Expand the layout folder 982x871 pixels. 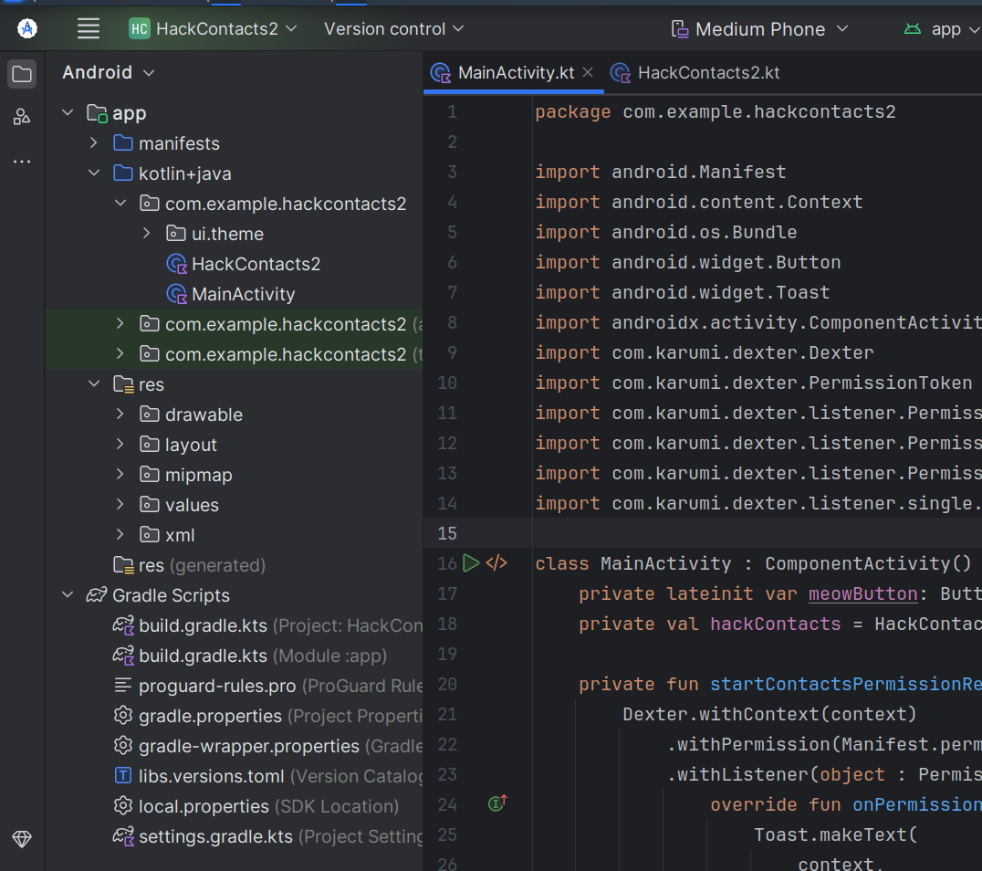click(120, 445)
